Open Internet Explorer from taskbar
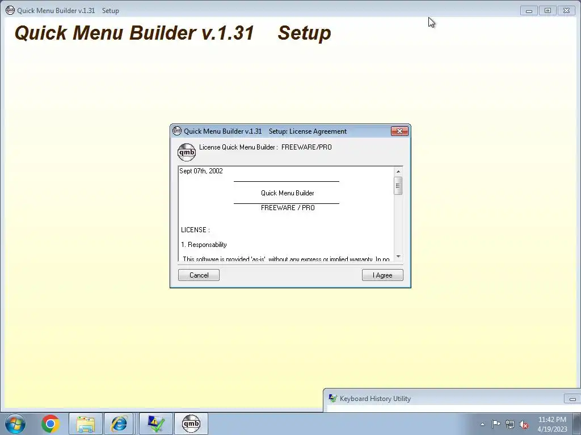581x435 pixels. (x=119, y=424)
